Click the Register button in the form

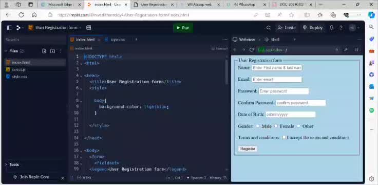click(x=248, y=149)
